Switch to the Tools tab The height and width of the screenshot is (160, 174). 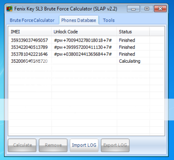[109, 20]
